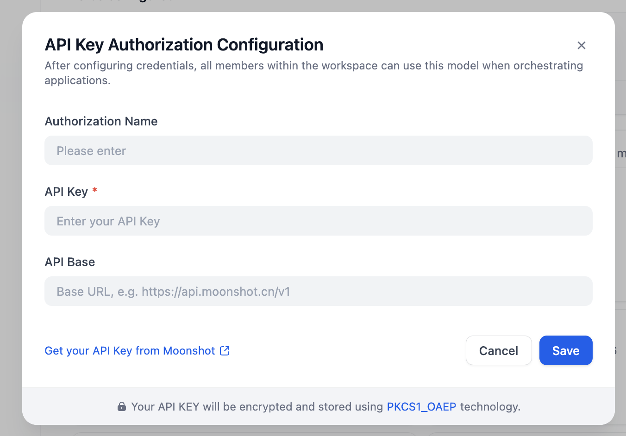Image resolution: width=626 pixels, height=436 pixels.
Task: Open the Get your API Key from Moonshot link
Action: tap(130, 351)
